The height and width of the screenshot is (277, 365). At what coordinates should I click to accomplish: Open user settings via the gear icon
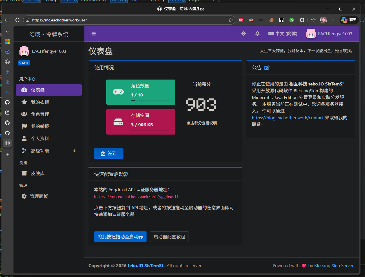244,34
